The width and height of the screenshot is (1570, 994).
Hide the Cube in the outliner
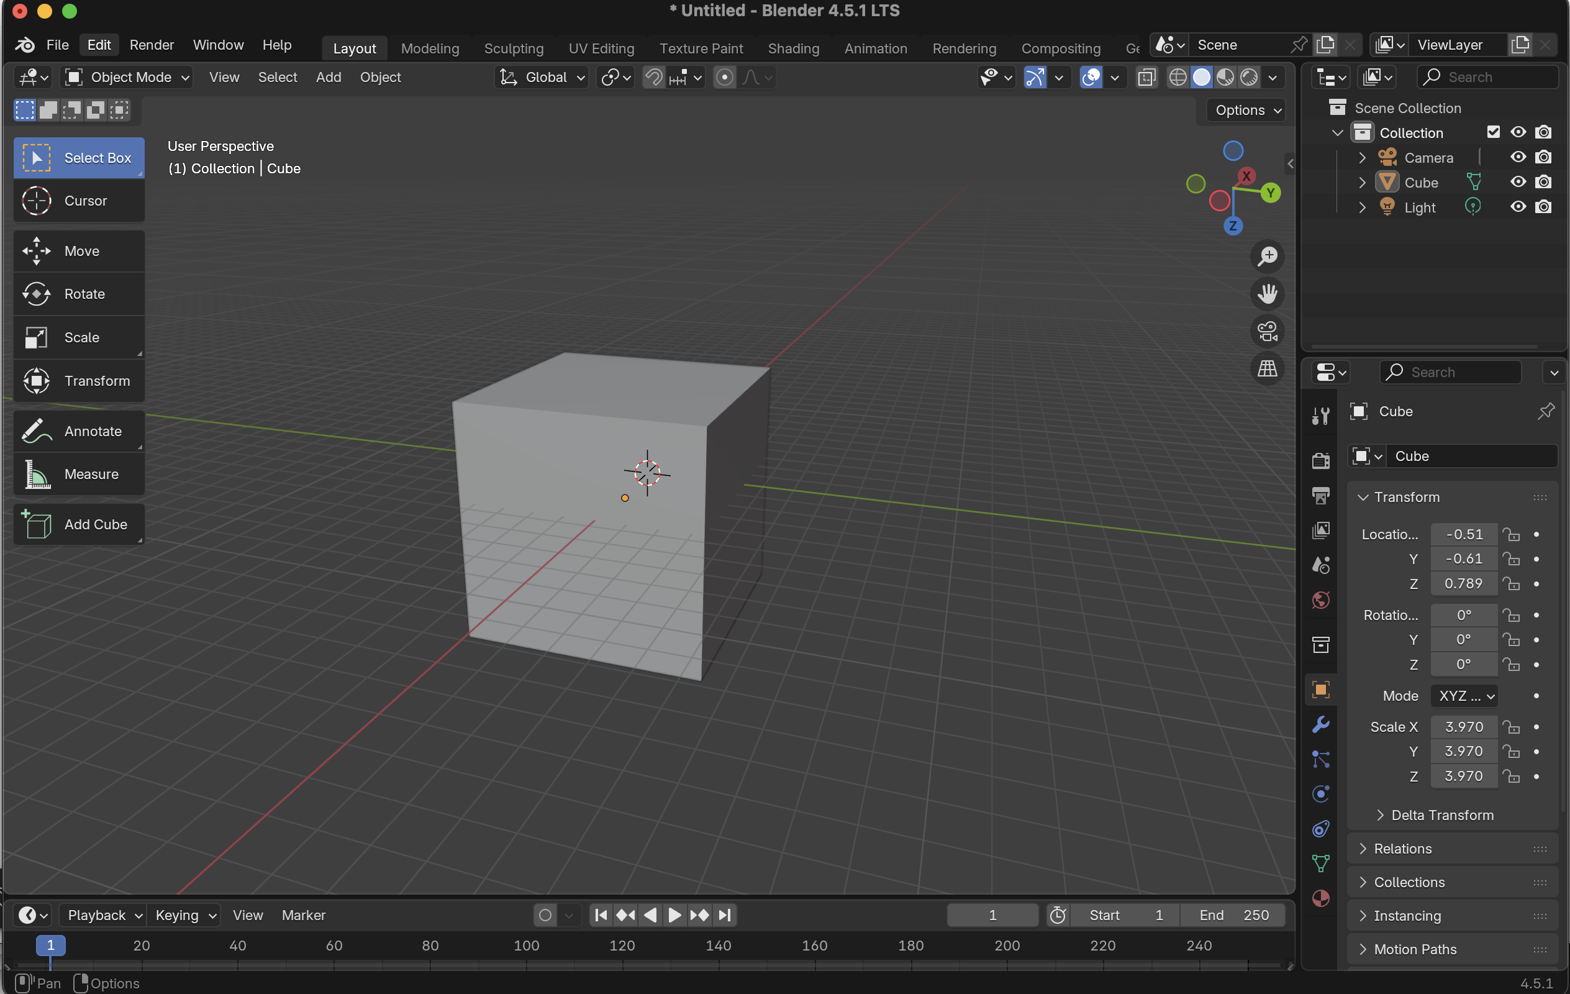point(1518,182)
